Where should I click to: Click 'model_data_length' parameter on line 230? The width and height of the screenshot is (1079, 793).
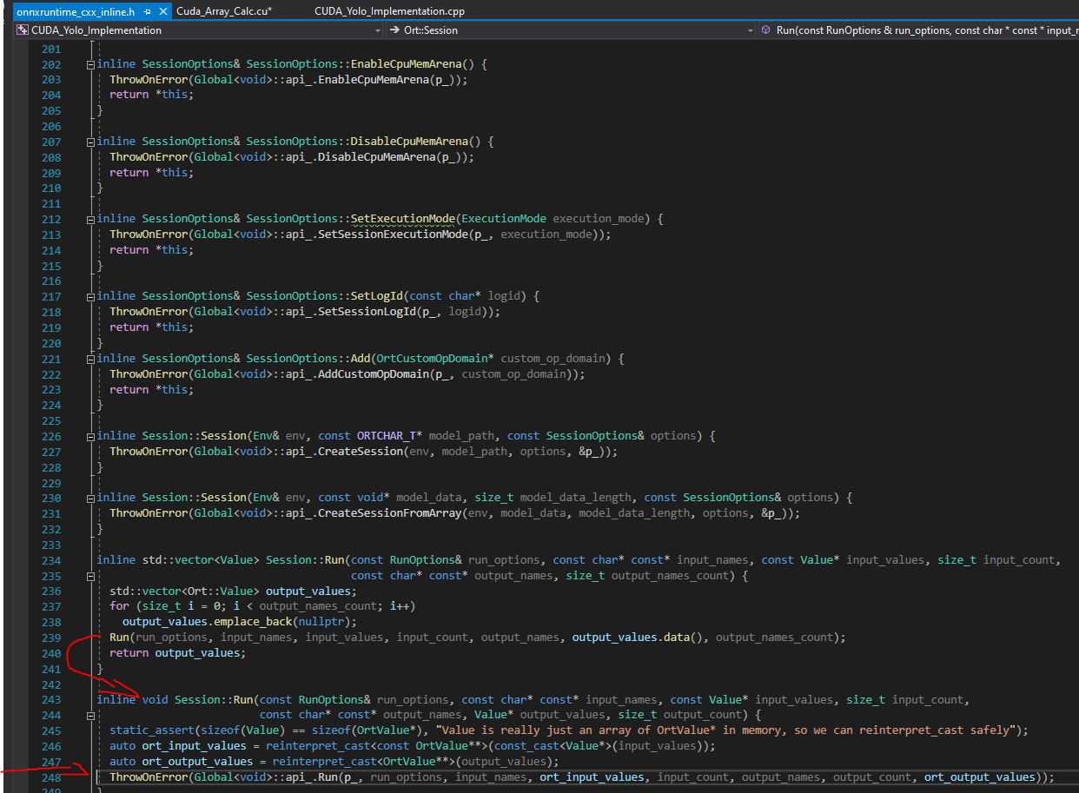pyautogui.click(x=576, y=497)
